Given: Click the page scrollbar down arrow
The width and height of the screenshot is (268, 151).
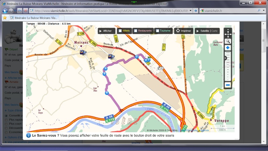Looking at the screenshot, I should point(263,142).
